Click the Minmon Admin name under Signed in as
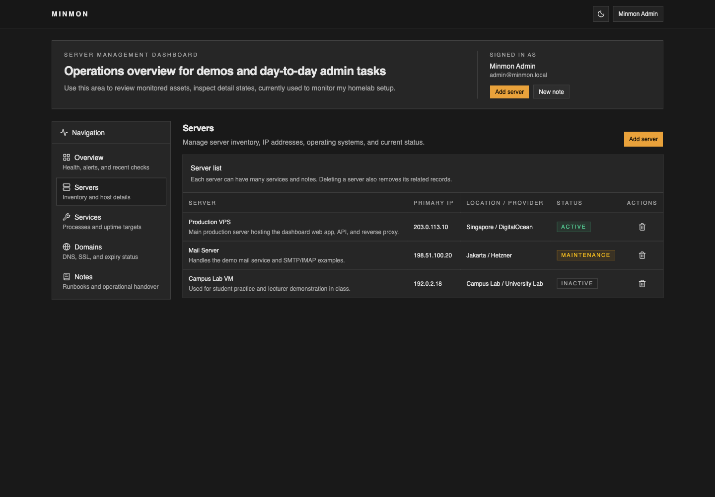The width and height of the screenshot is (715, 497). coord(512,66)
